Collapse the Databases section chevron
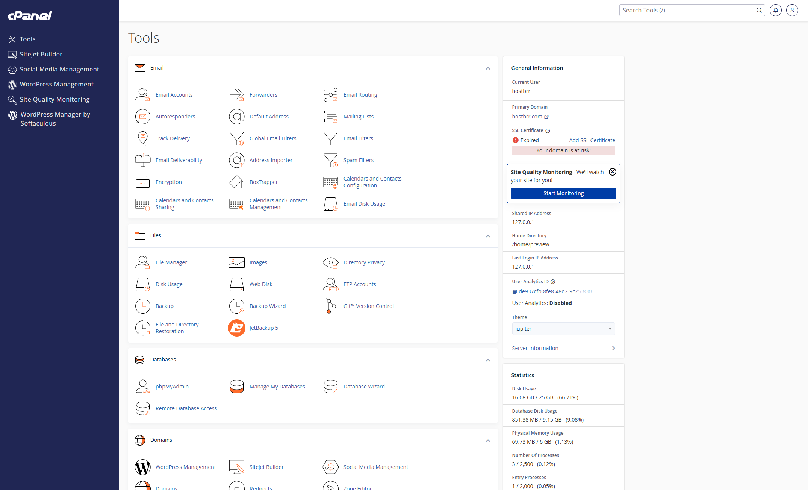 tap(488, 360)
